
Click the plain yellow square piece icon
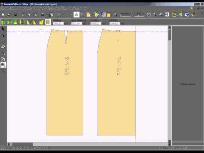click(x=109, y=15)
